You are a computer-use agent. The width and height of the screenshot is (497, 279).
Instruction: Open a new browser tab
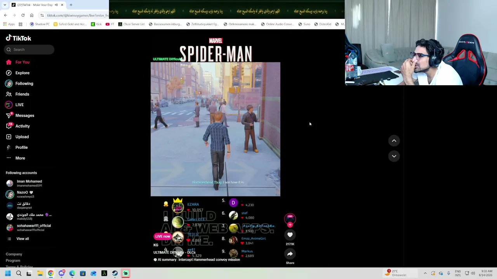(71, 5)
